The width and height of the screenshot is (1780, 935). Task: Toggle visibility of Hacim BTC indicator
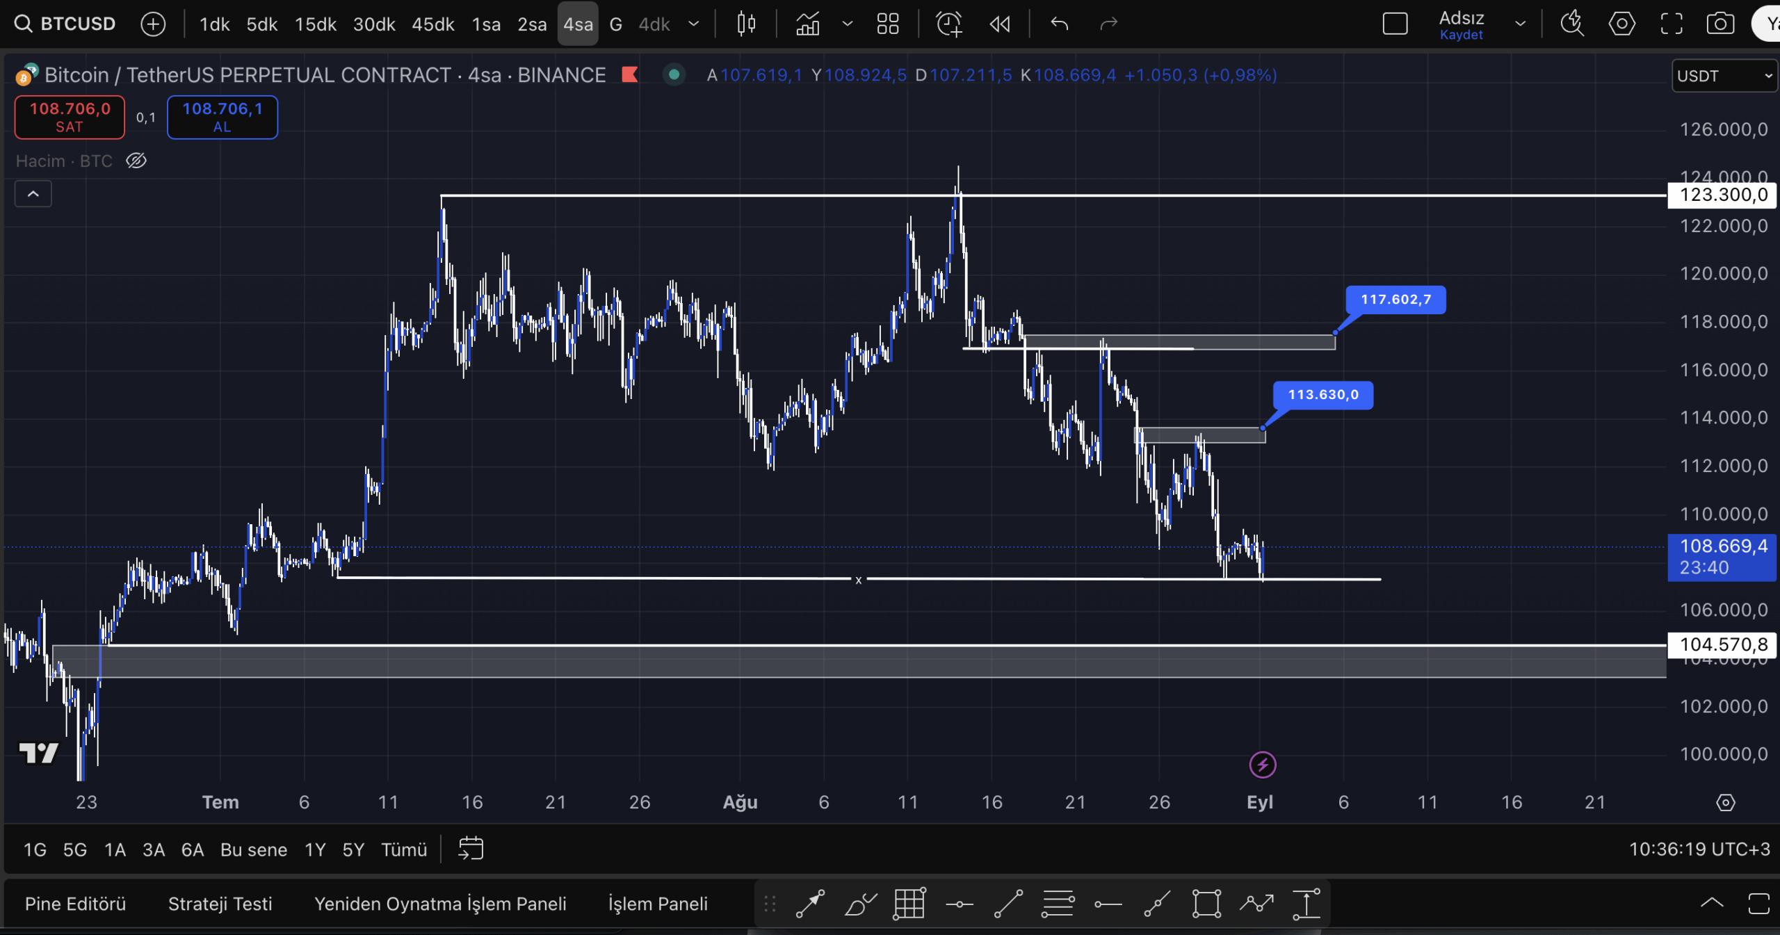pos(136,161)
